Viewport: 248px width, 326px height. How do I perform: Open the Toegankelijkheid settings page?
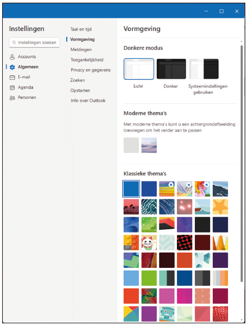[87, 60]
